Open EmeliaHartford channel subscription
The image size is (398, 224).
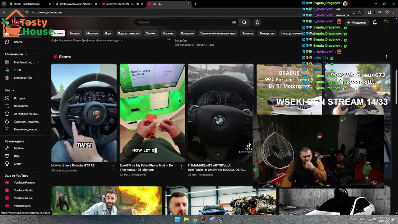(x=22, y=78)
